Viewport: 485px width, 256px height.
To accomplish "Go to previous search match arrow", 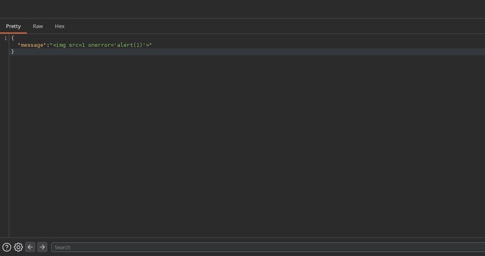I will pyautogui.click(x=30, y=247).
